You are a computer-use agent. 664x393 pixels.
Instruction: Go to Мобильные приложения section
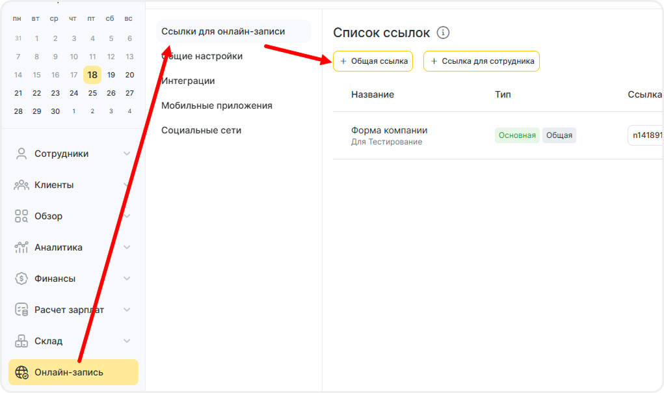pyautogui.click(x=217, y=105)
